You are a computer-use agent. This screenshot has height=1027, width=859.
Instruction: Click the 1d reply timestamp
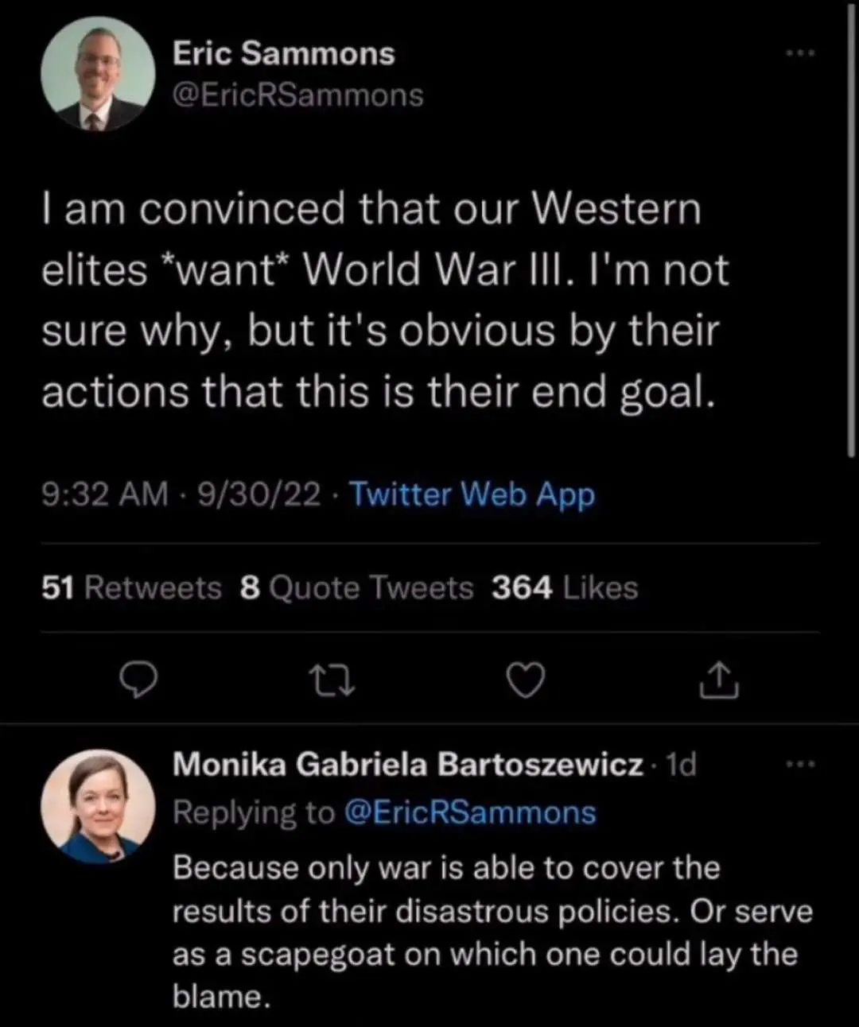(681, 765)
